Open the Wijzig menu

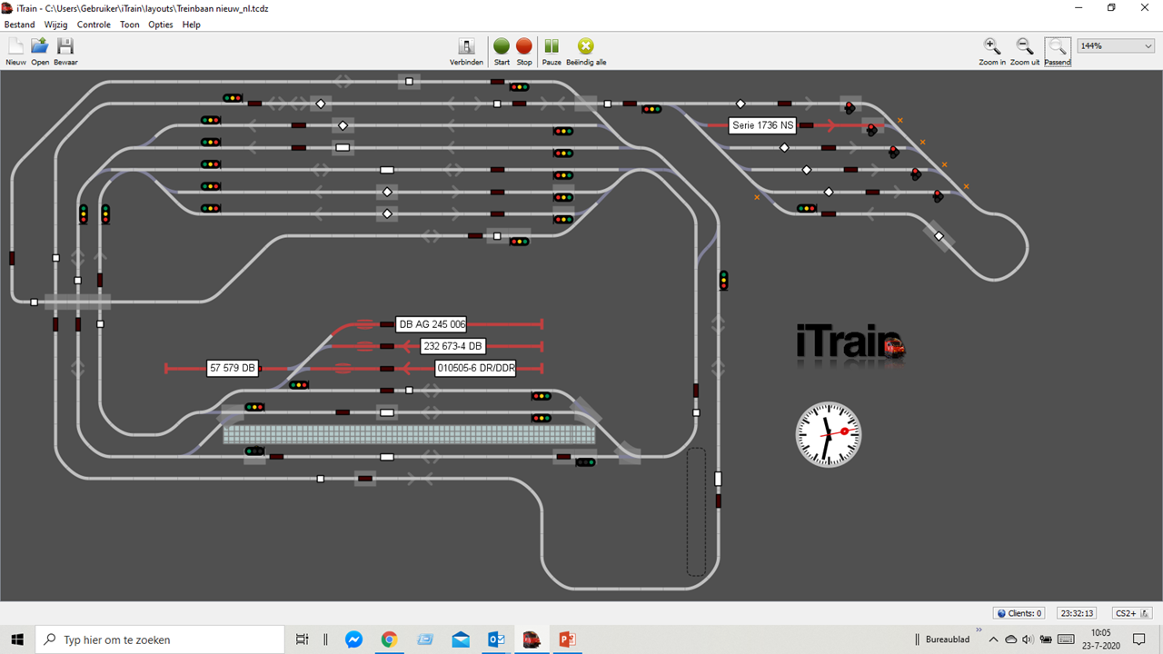point(56,25)
